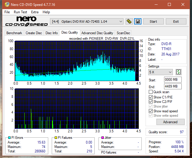The image size is (192, 158).
Task: Minimize the Nero CD-DVD Speed window
Action: 156,4
